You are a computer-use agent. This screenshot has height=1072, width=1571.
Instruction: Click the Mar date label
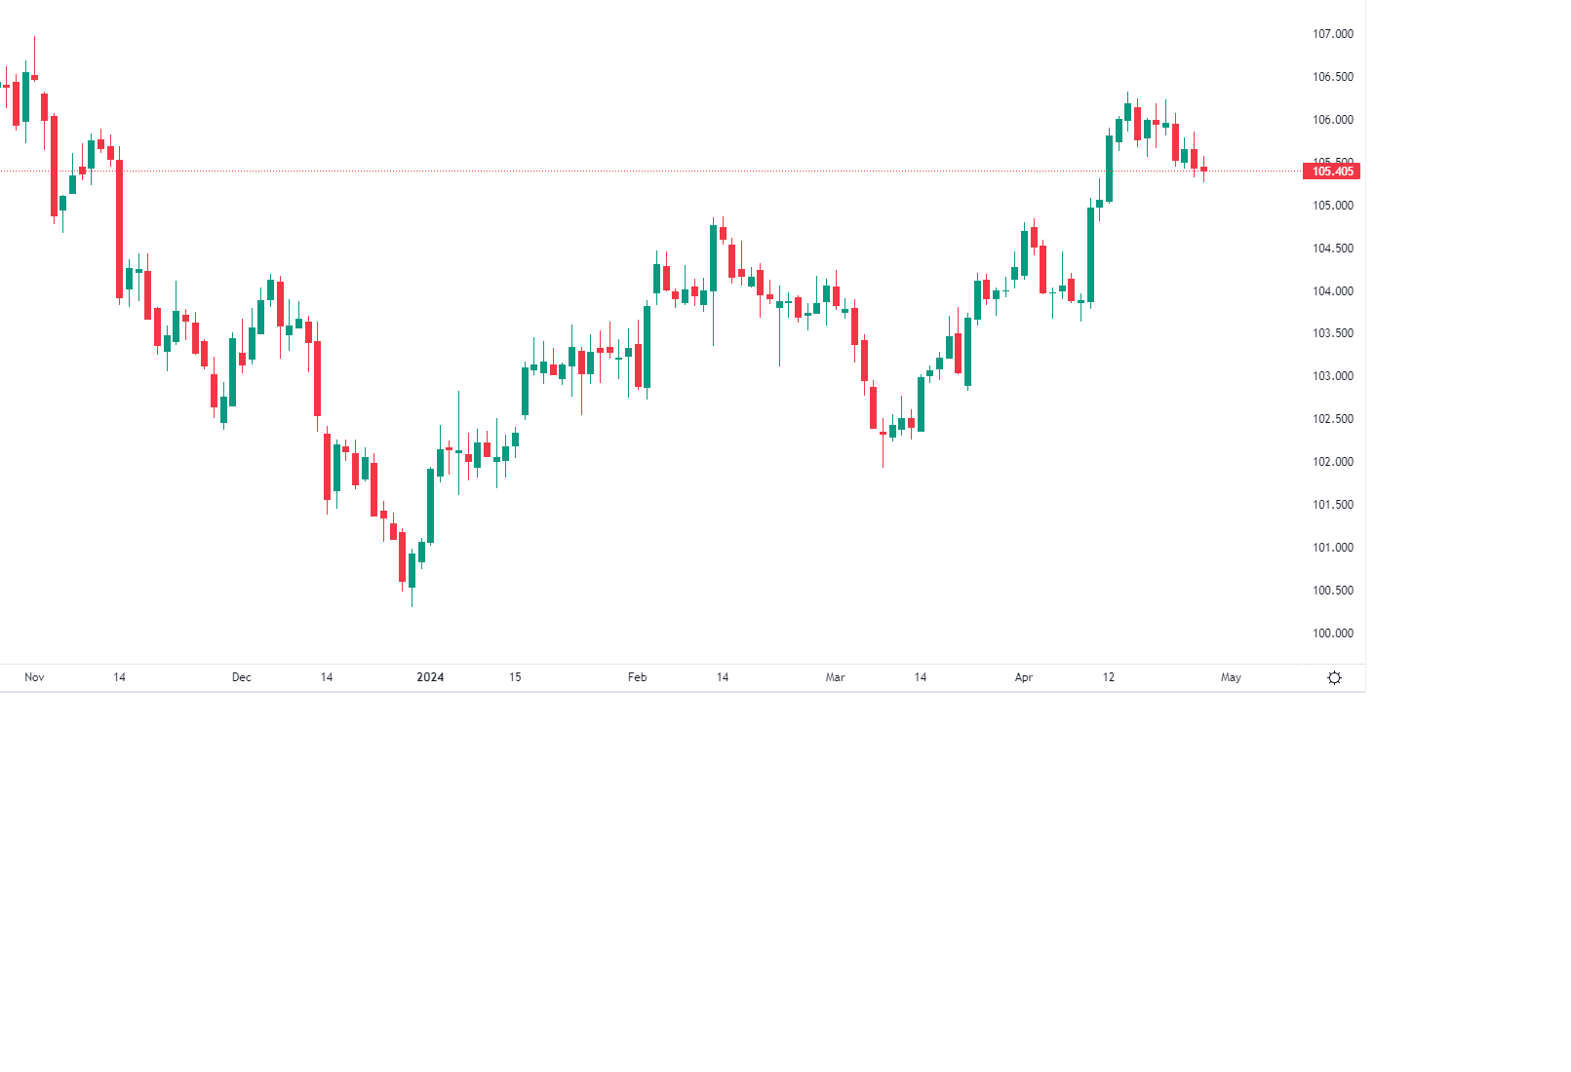point(835,677)
